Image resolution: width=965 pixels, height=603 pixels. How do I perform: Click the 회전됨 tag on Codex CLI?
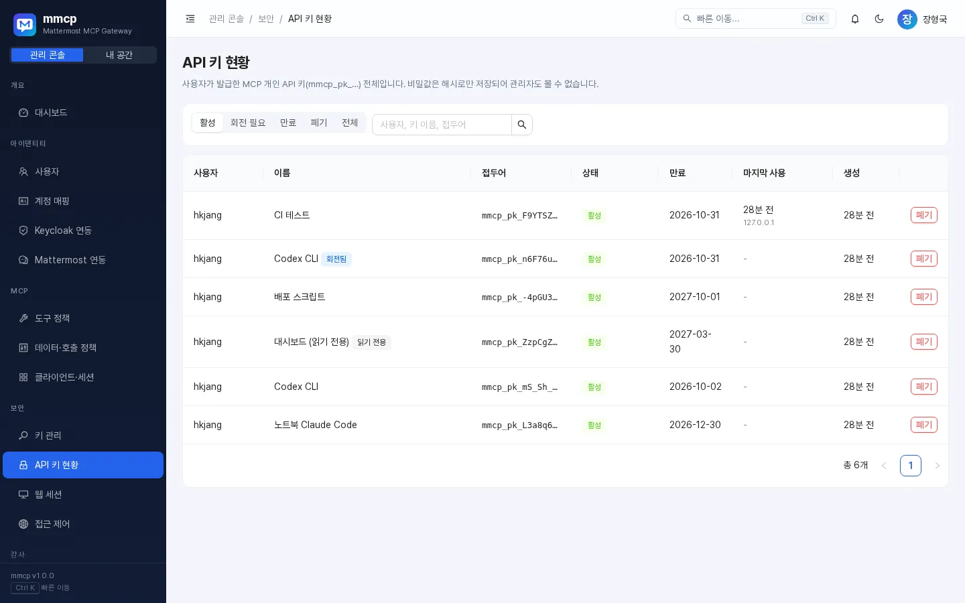336,259
